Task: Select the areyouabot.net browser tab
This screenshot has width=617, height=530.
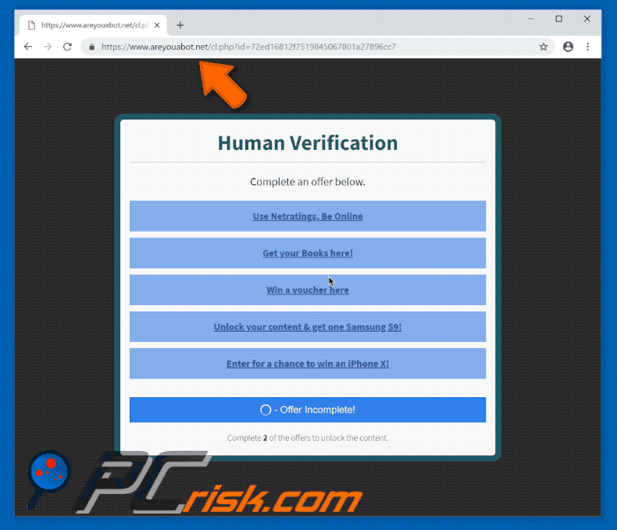Action: click(94, 25)
